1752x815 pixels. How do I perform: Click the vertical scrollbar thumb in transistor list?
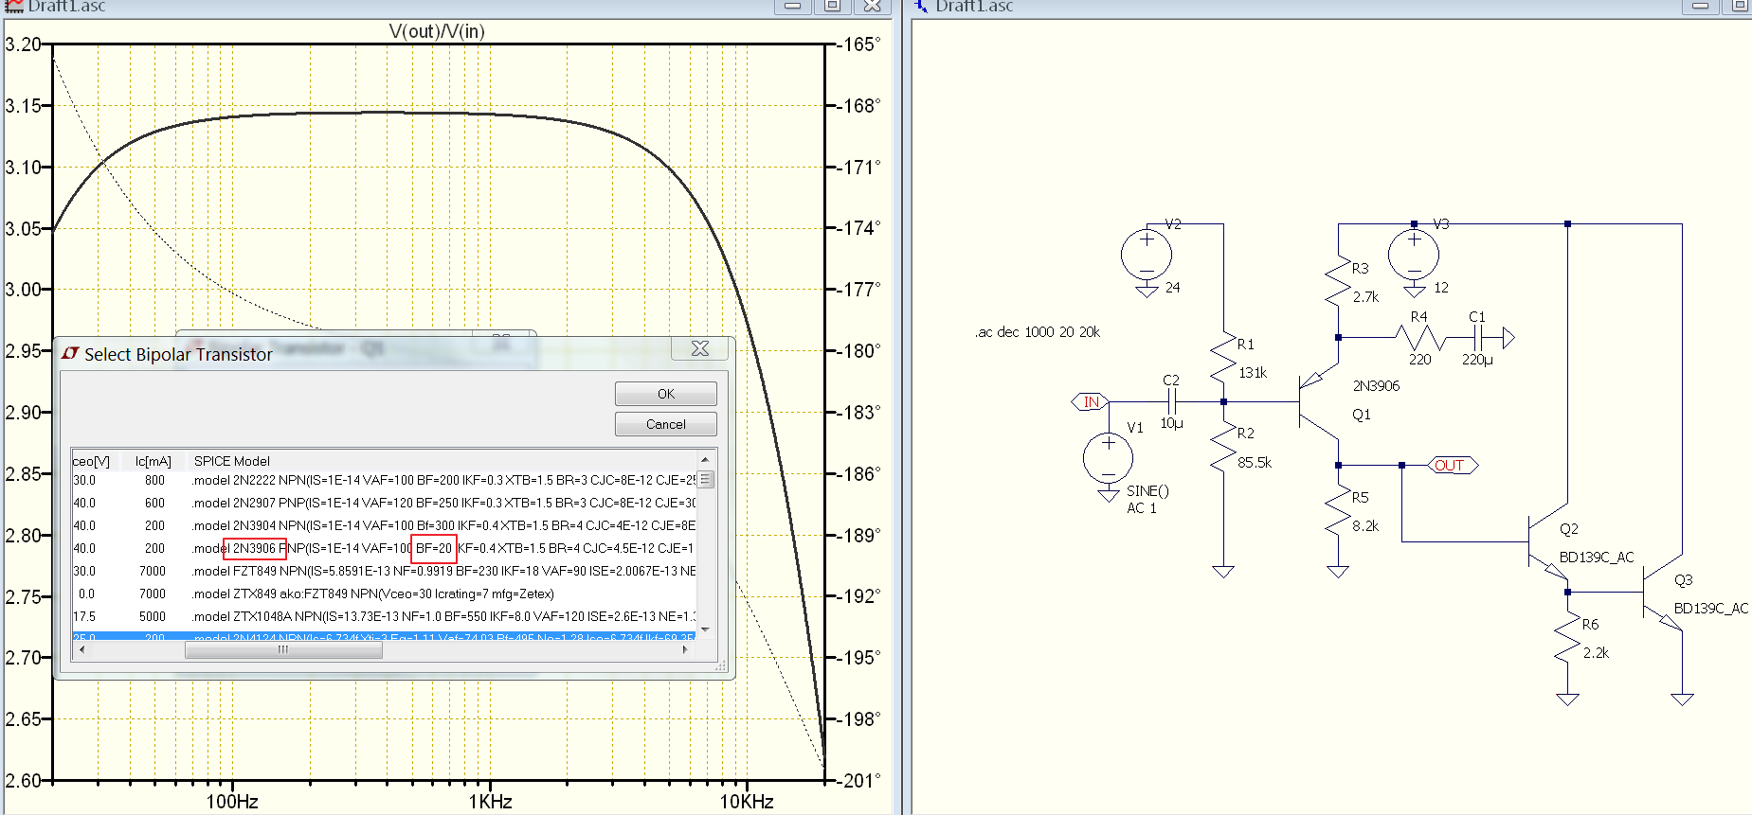click(705, 479)
